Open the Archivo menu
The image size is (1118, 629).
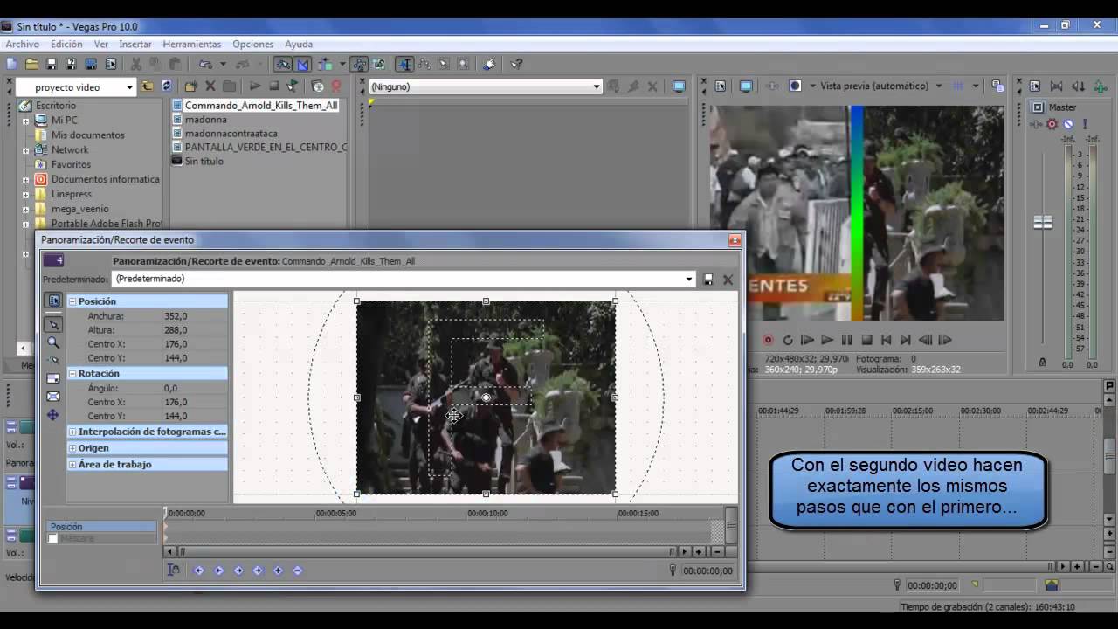pos(23,44)
